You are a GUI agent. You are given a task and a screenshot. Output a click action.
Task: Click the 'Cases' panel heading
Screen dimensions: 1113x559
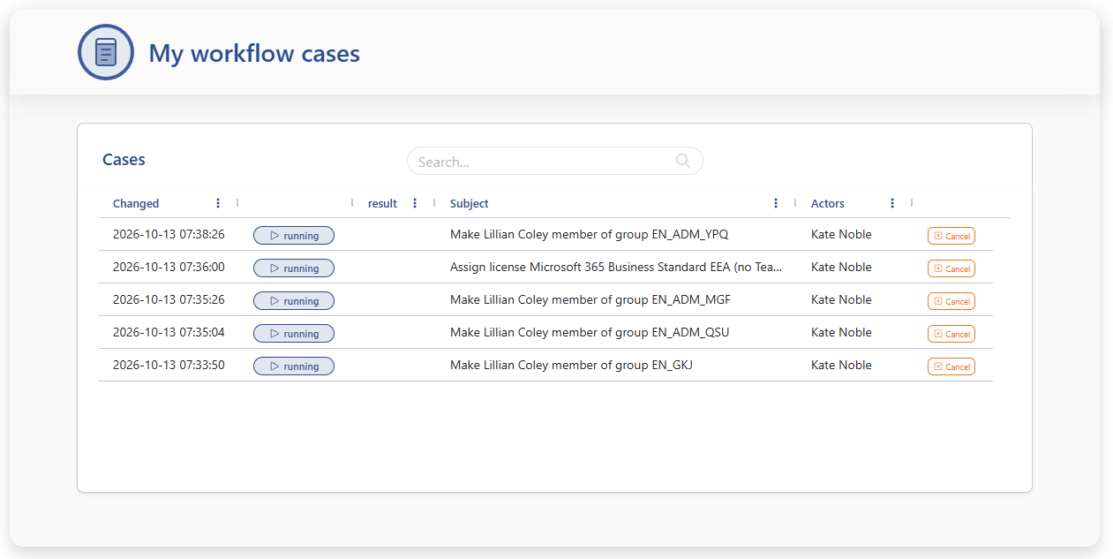click(124, 160)
